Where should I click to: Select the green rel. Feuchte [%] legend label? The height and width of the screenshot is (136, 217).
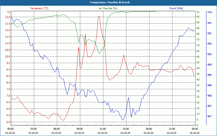[x=108, y=8]
